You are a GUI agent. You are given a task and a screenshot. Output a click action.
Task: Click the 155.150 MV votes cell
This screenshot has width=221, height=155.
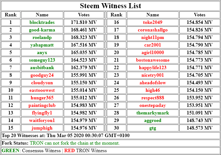(84, 83)
